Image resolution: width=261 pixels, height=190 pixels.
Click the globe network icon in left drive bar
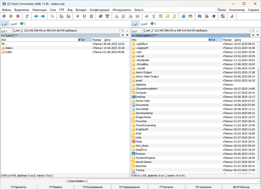pos(22,24)
